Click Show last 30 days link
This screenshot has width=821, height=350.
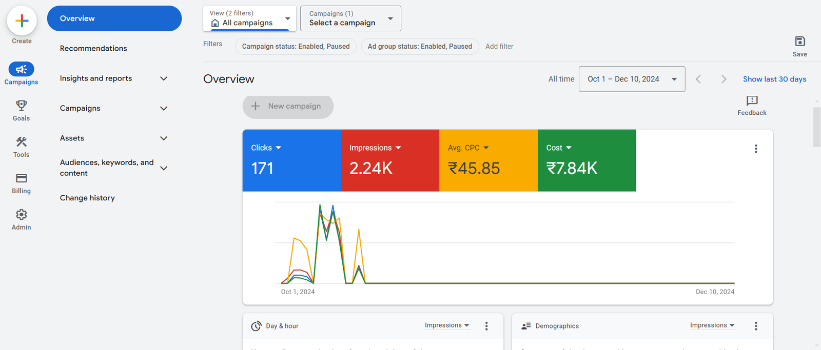click(774, 79)
